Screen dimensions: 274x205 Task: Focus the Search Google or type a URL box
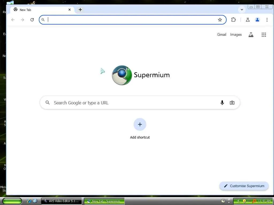coord(140,103)
